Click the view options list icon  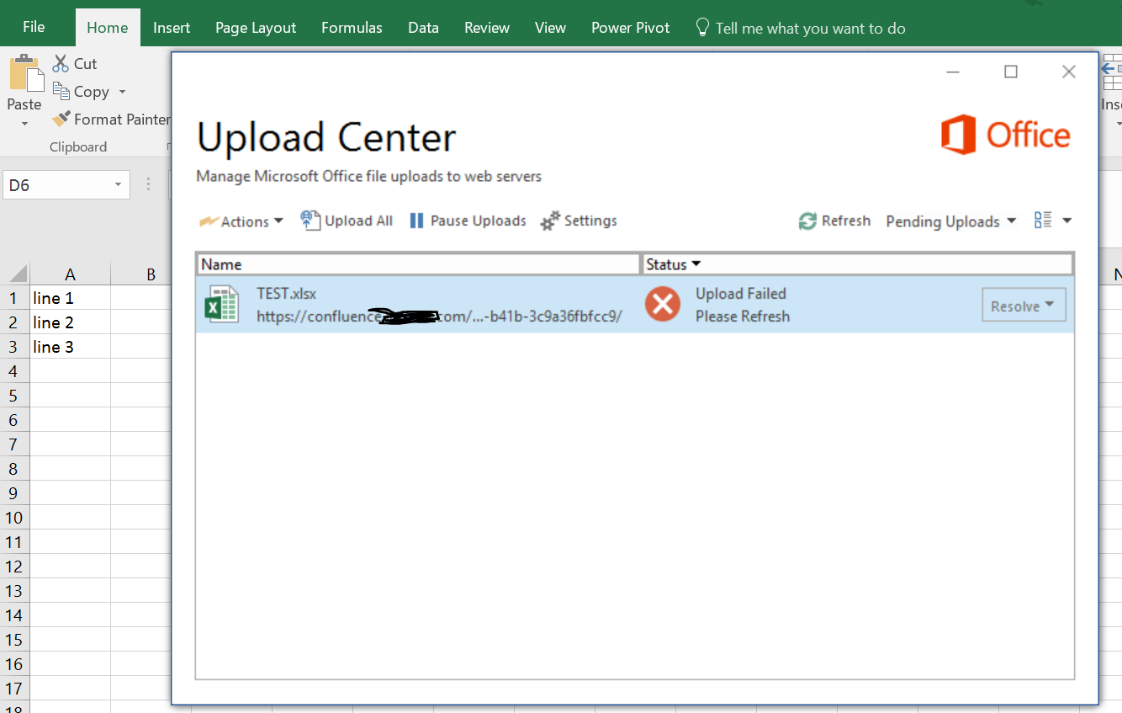[x=1043, y=221]
